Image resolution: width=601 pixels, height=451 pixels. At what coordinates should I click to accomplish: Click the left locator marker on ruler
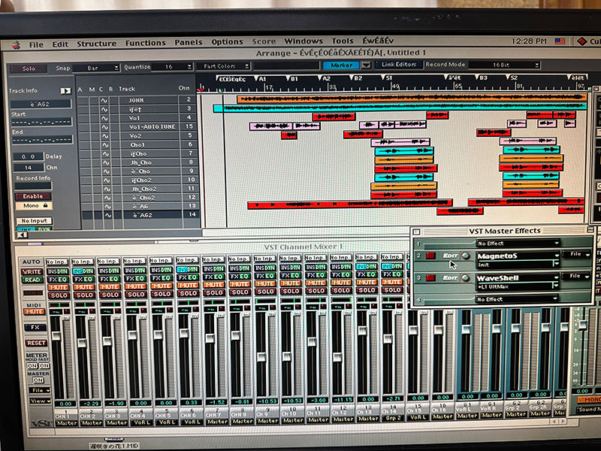pyautogui.click(x=220, y=90)
